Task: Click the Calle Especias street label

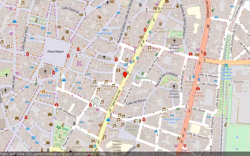Action: click(x=70, y=10)
